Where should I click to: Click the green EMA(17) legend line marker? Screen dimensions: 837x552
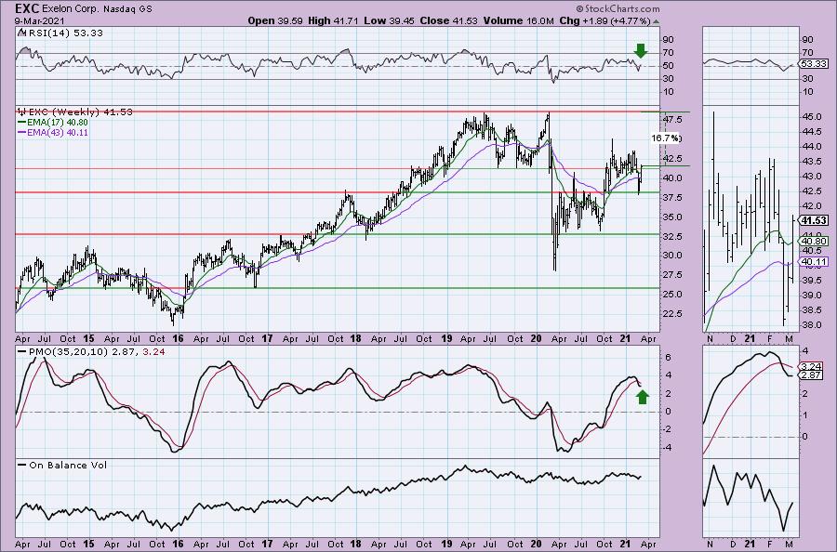[x=22, y=123]
